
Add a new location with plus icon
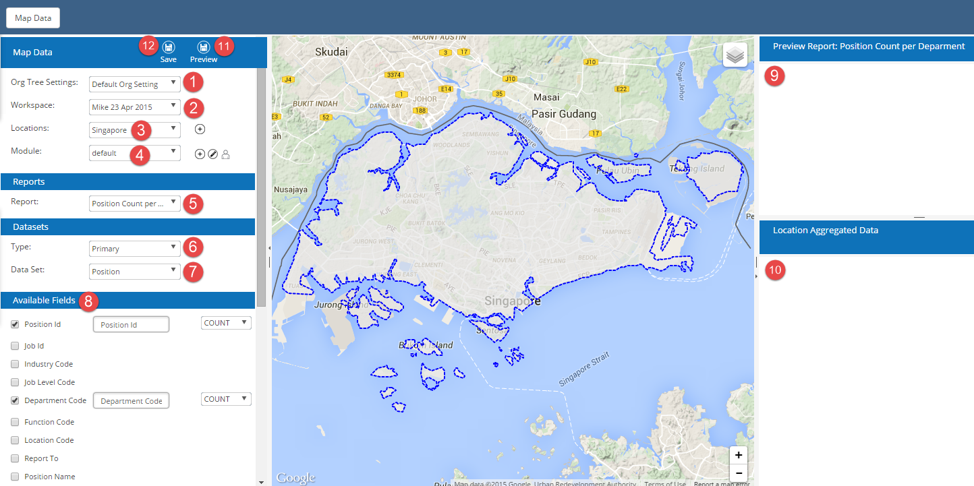200,129
